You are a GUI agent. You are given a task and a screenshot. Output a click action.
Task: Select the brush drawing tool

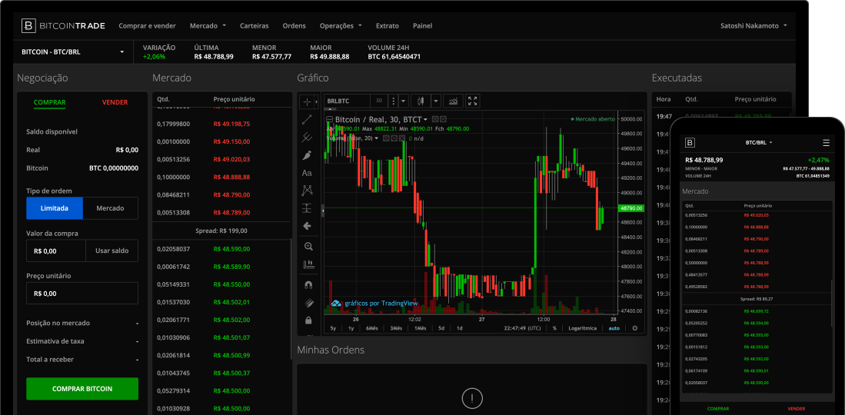coord(308,155)
